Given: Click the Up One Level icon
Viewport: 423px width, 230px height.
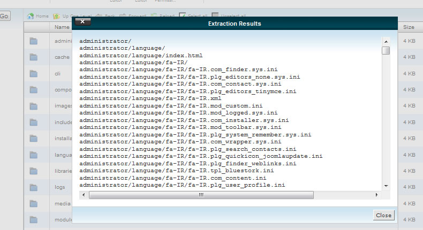Looking at the screenshot, I should [x=59, y=16].
